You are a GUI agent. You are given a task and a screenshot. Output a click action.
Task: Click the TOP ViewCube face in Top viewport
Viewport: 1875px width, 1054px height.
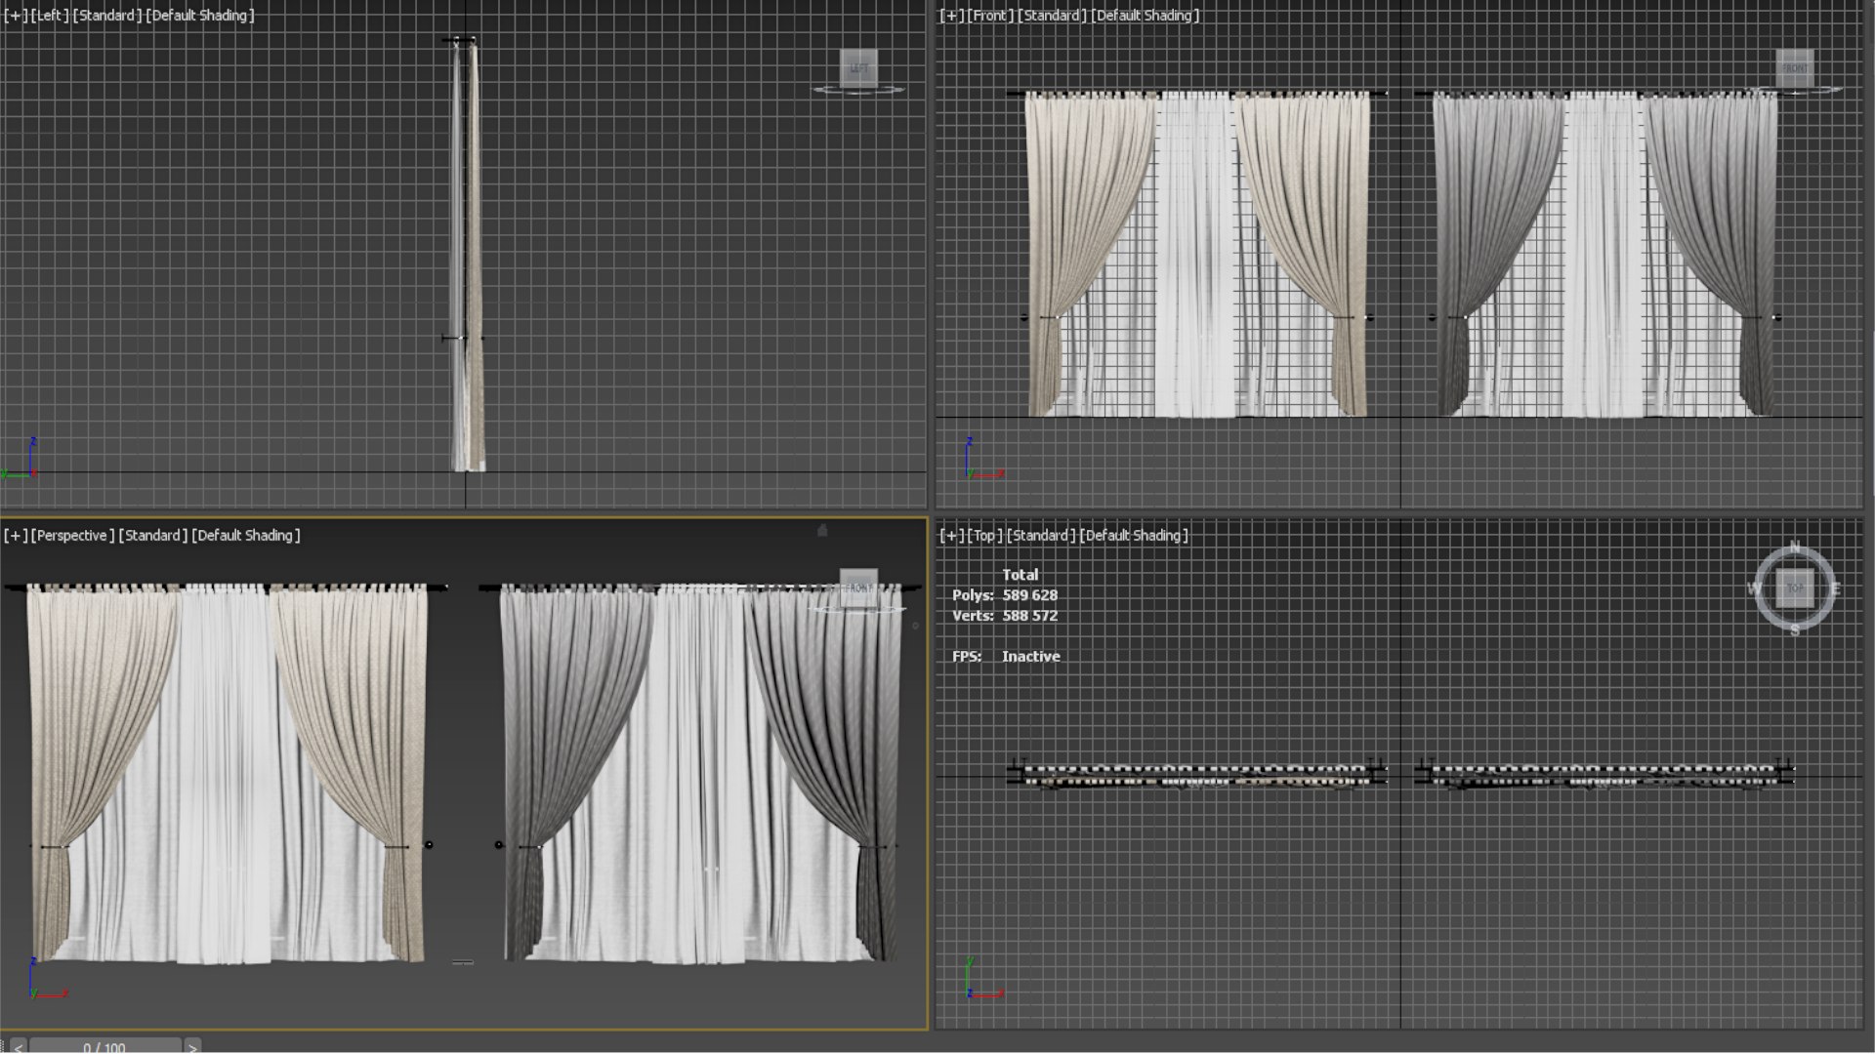coord(1794,588)
